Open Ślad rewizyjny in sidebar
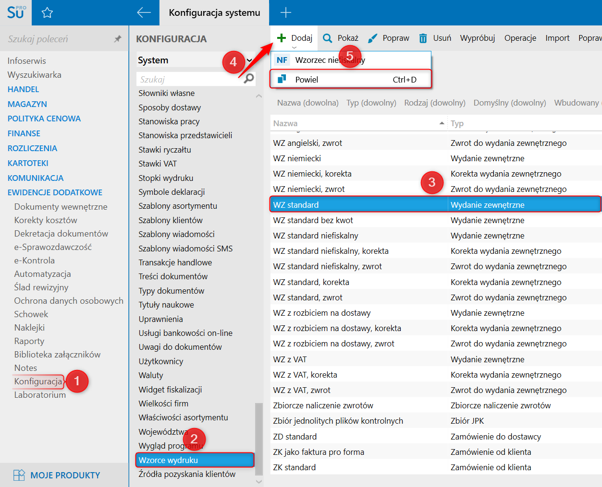The height and width of the screenshot is (487, 602). [41, 287]
